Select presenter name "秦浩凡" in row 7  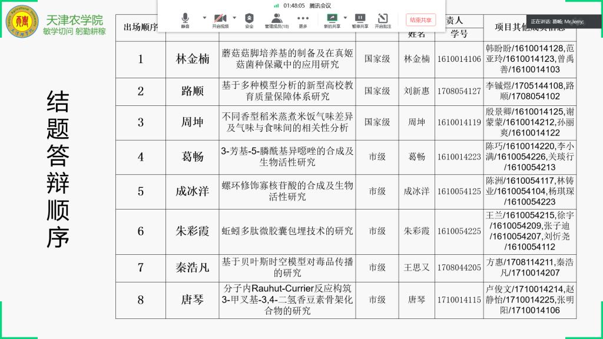[x=193, y=268]
